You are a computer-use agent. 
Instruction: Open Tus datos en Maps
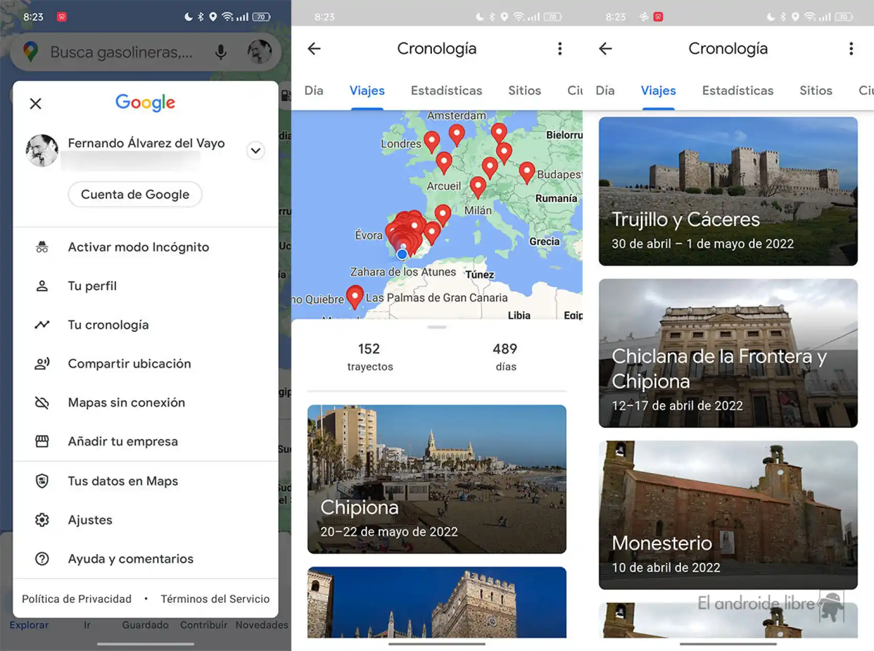pos(123,481)
